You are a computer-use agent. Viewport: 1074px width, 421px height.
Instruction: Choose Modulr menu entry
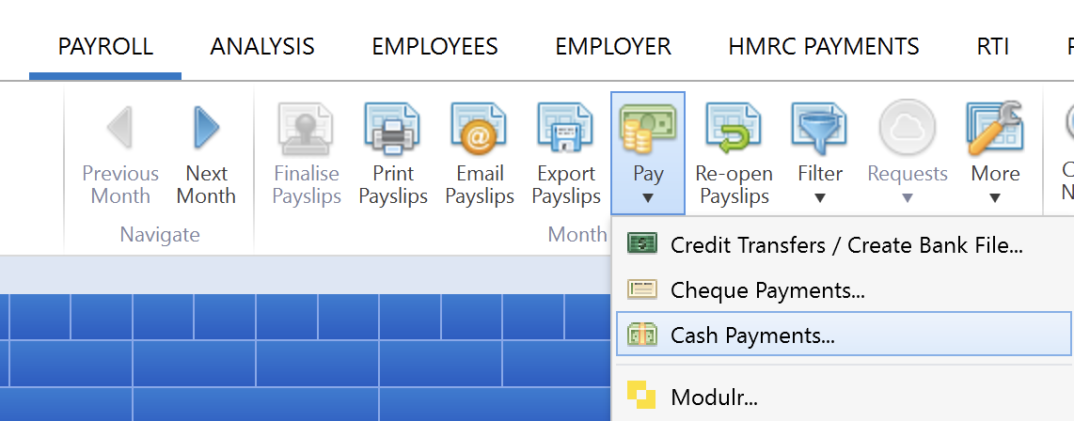click(x=844, y=397)
